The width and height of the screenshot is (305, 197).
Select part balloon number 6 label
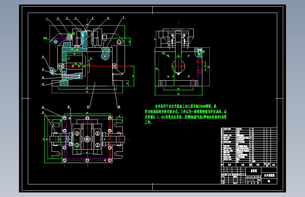108,18
